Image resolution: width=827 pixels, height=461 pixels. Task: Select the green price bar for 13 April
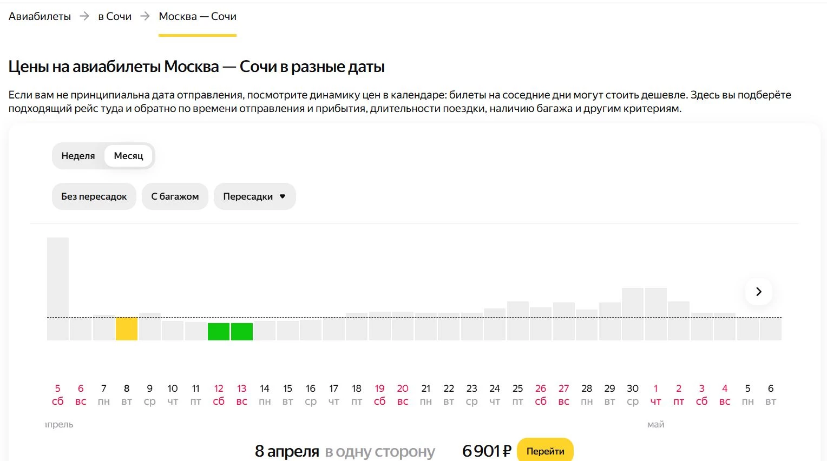[242, 331]
